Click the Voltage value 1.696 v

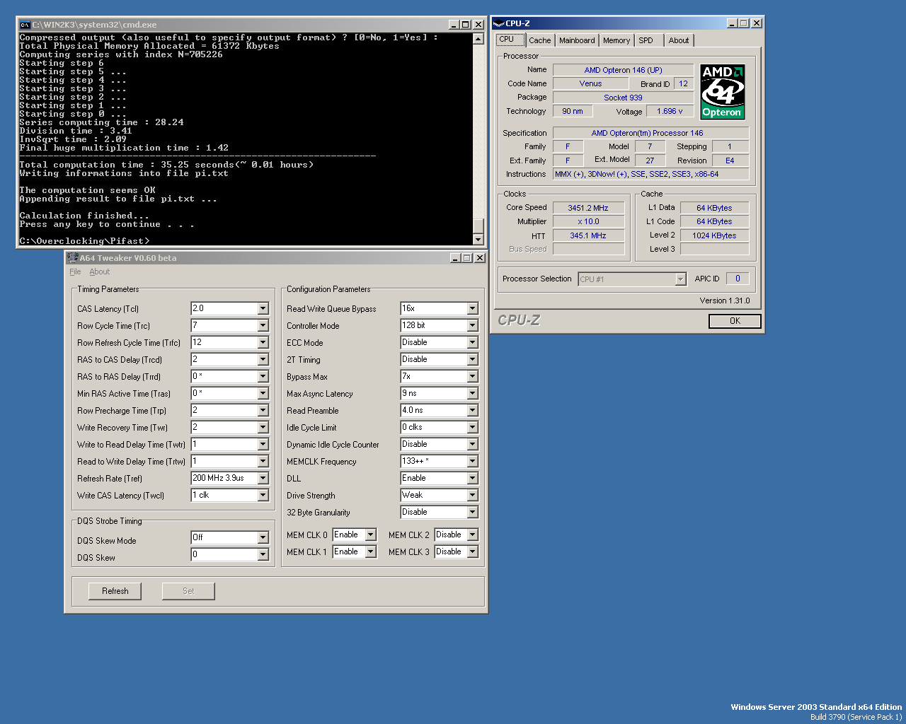(x=670, y=111)
